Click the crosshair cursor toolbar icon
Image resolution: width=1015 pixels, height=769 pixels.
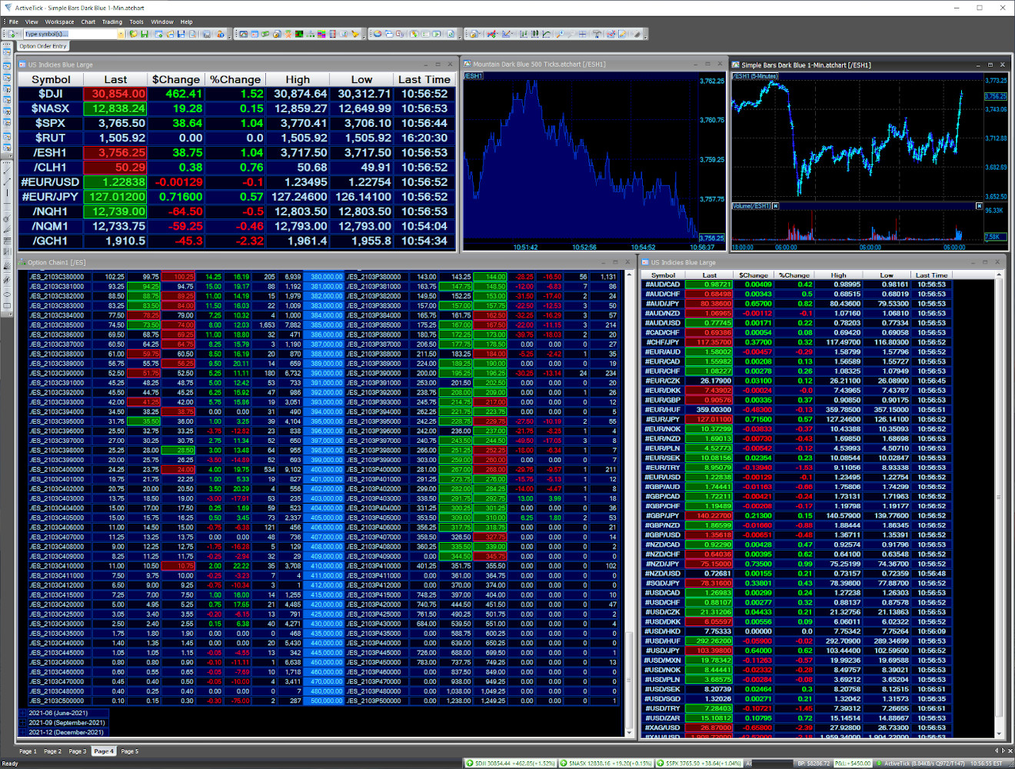(x=582, y=34)
